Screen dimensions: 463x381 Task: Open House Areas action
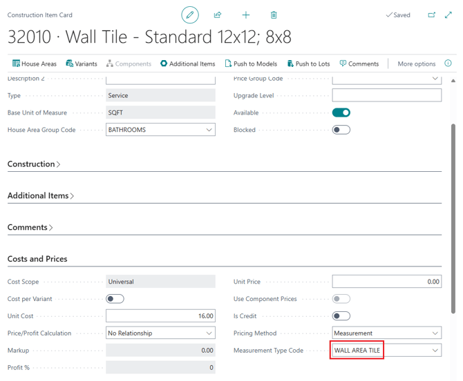pyautogui.click(x=35, y=63)
